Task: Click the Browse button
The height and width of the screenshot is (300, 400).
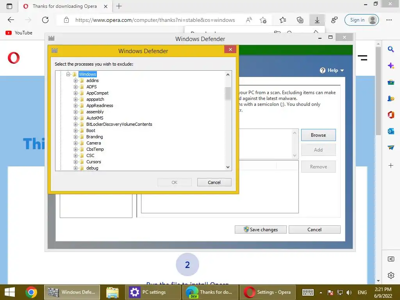Action: (318, 135)
